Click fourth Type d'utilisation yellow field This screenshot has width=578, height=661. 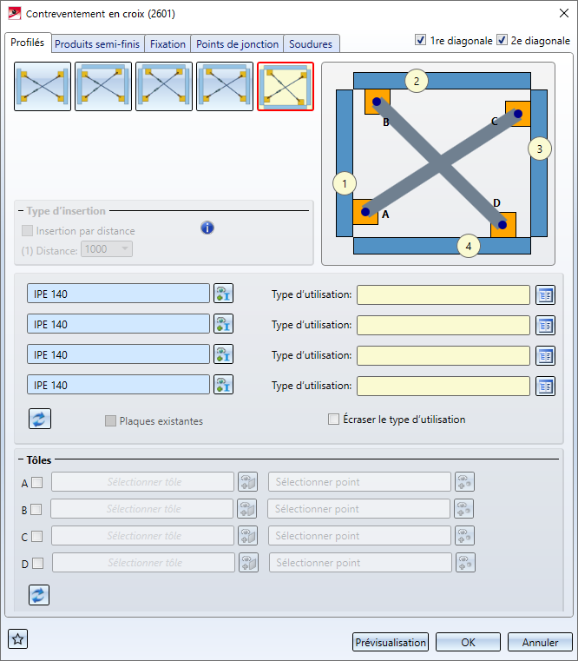pos(443,386)
